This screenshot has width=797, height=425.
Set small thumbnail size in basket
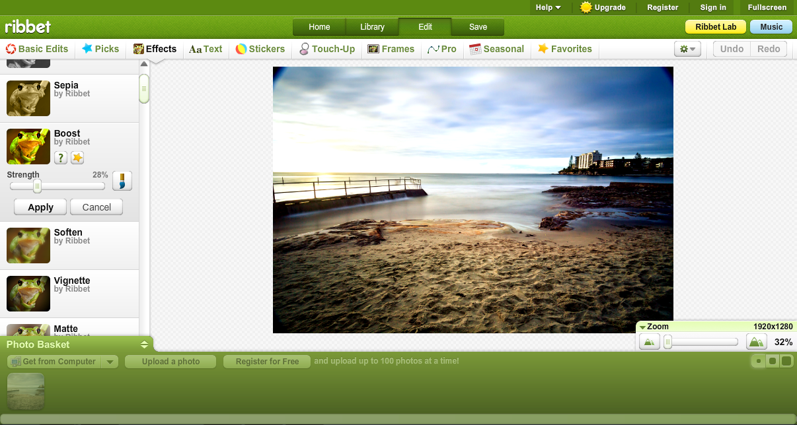coord(758,361)
